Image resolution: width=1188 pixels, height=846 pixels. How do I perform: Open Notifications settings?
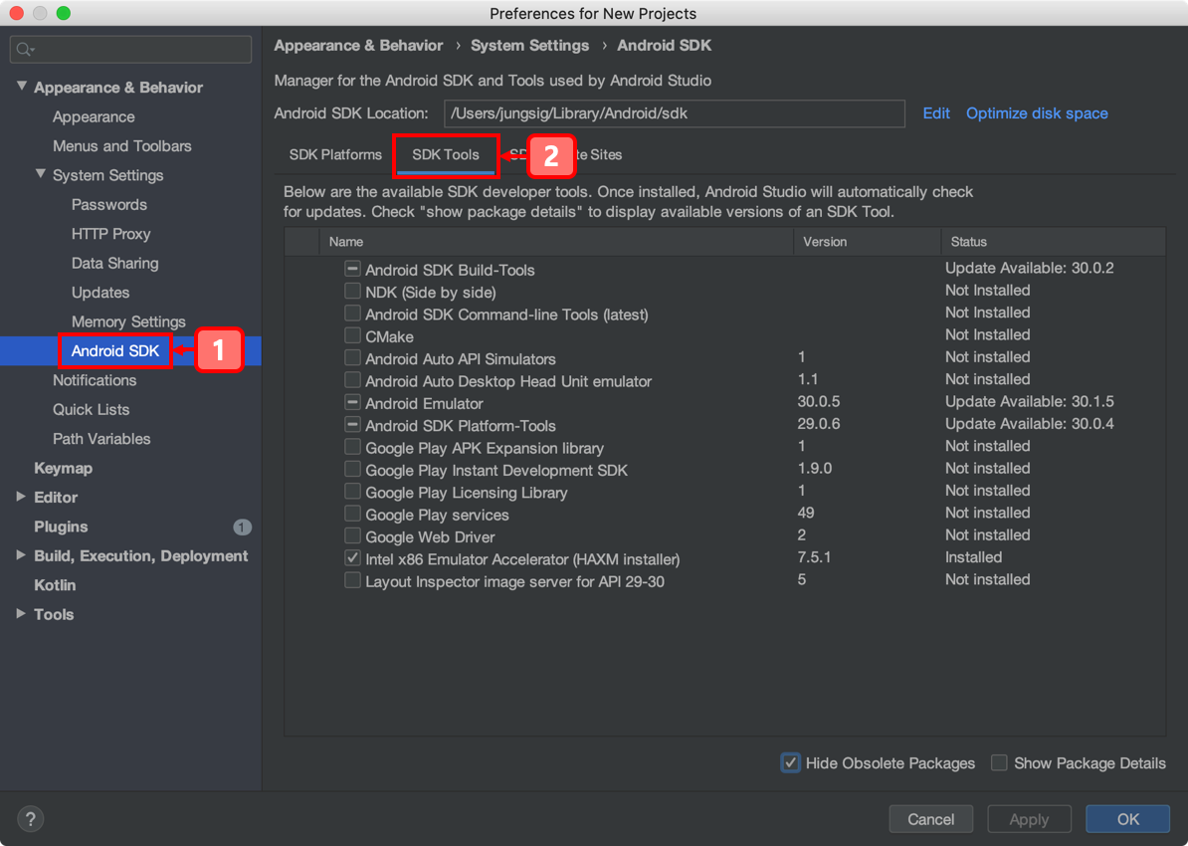[95, 380]
